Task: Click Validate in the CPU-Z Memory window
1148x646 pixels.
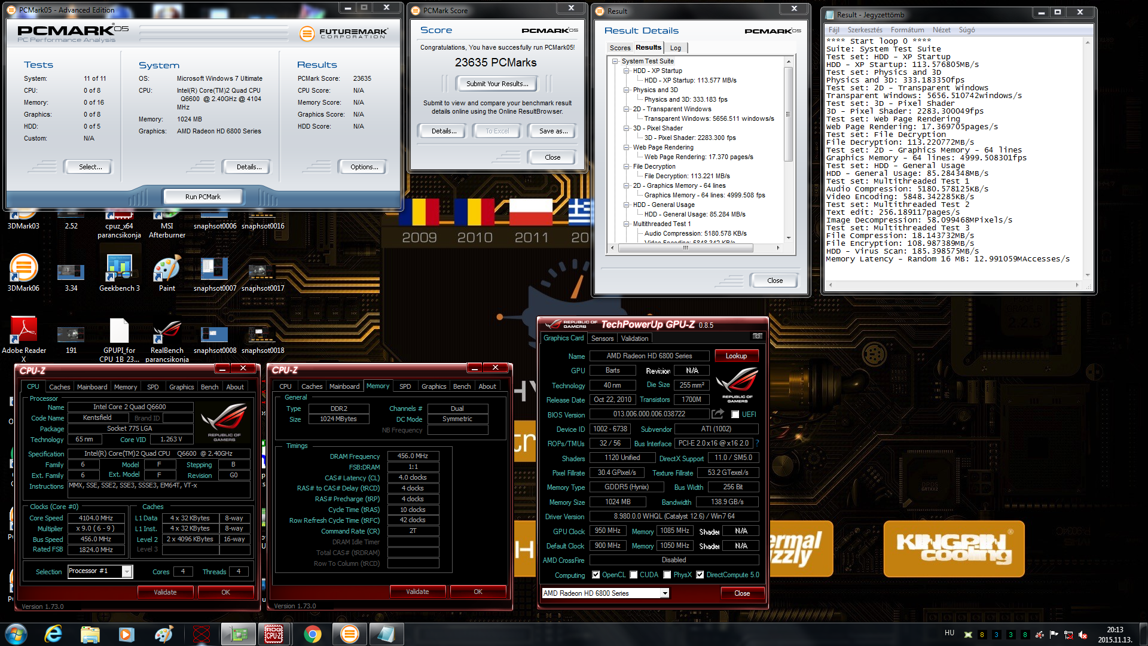Action: pos(417,592)
